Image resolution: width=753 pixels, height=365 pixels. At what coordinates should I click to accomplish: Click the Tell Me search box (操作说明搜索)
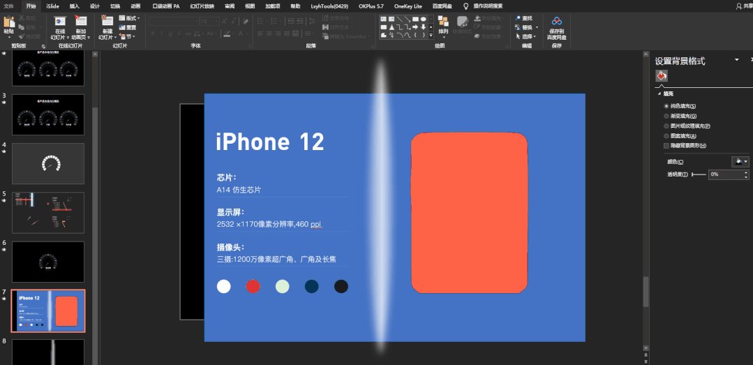(488, 6)
